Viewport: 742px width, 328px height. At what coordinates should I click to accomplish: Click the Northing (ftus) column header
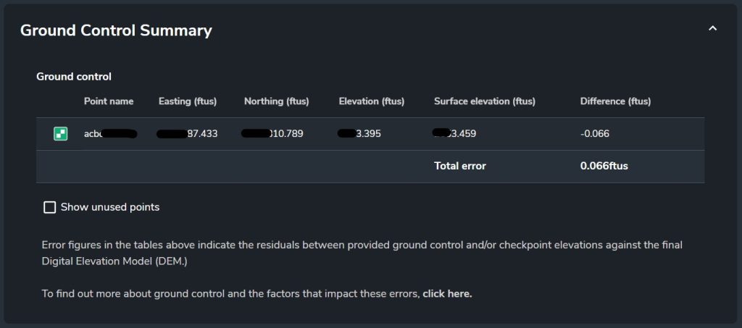(277, 101)
